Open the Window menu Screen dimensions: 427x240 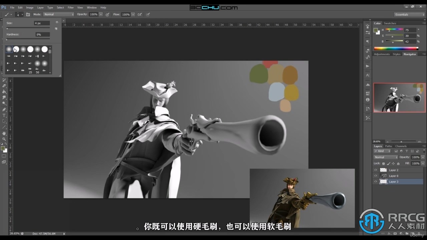pos(92,7)
